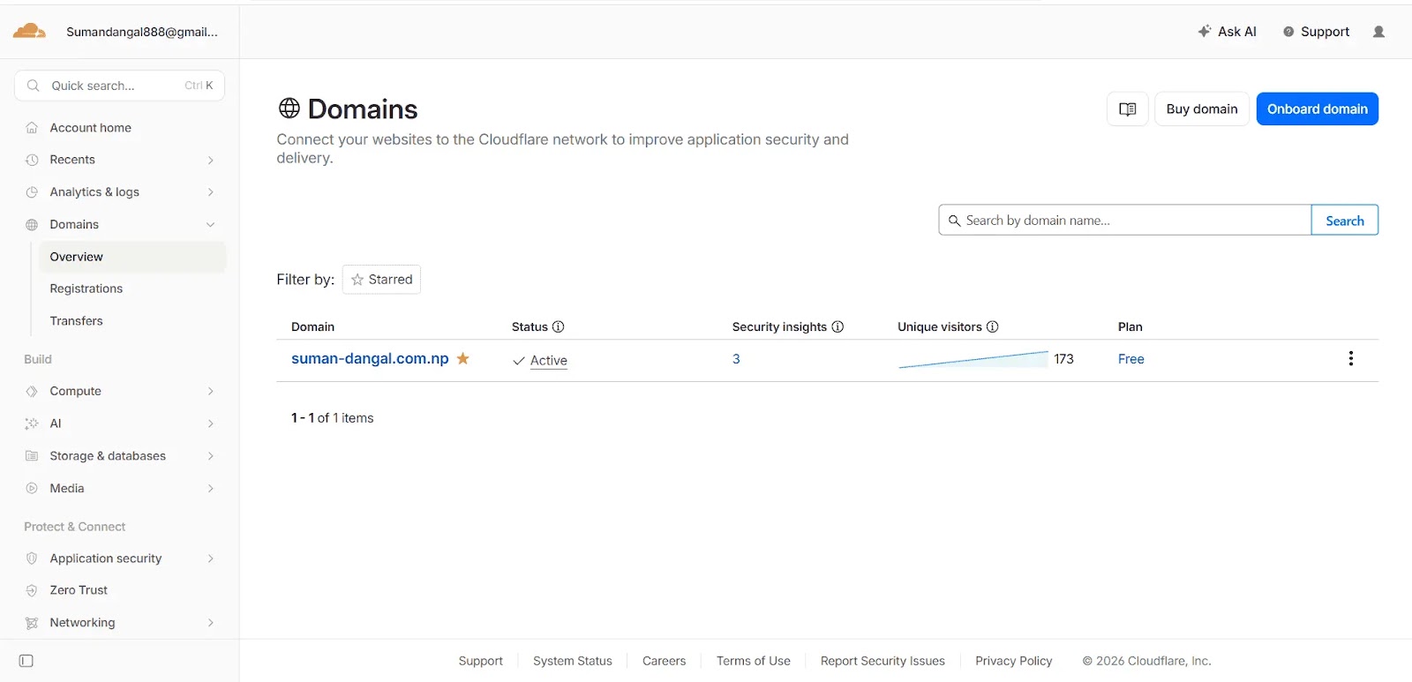Click the 173 unique visitors value
Viewport: 1412px width, 682px height.
point(1063,359)
